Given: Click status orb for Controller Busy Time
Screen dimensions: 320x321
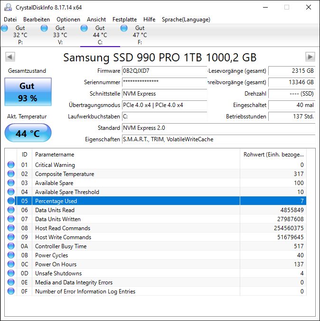Looking at the screenshot, I should click(11, 246).
